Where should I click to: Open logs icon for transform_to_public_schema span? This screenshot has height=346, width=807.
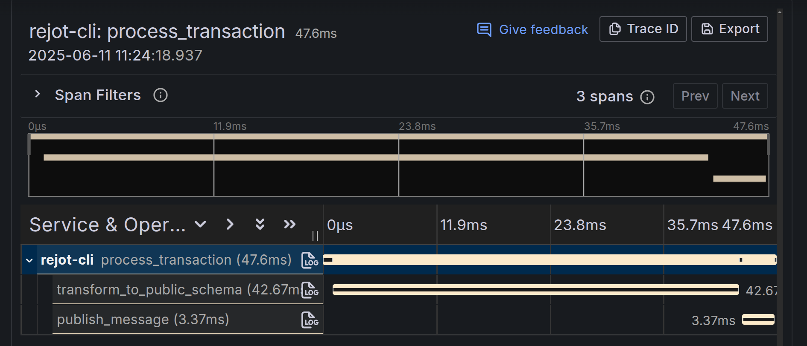pos(310,290)
